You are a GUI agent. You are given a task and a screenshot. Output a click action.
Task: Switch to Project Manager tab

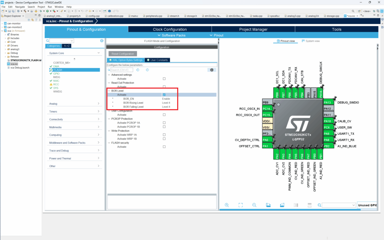(253, 29)
